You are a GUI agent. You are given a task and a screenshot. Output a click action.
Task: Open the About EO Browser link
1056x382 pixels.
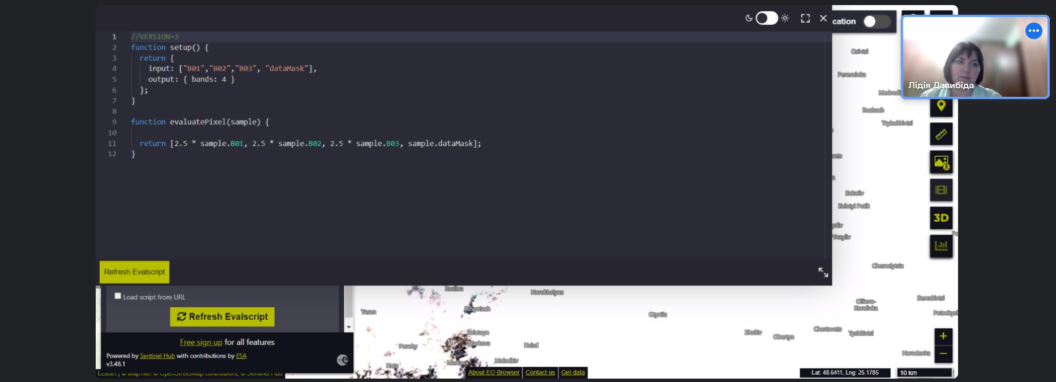[x=493, y=372]
